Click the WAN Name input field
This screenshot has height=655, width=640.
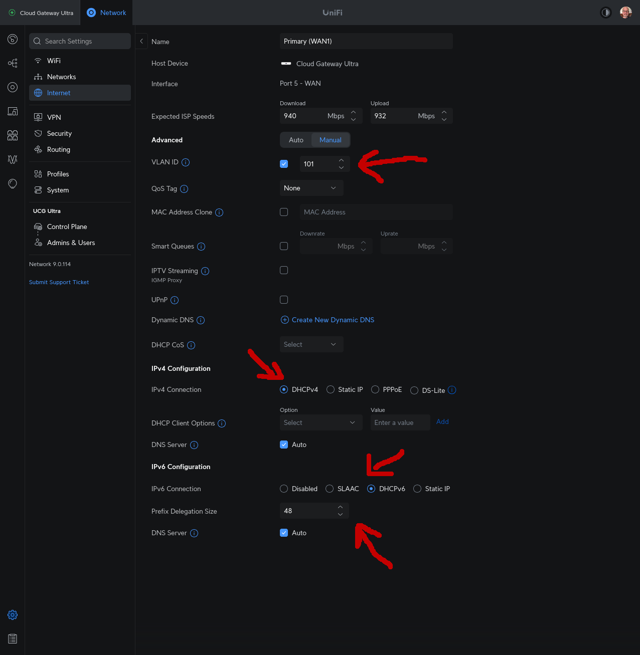pos(366,41)
